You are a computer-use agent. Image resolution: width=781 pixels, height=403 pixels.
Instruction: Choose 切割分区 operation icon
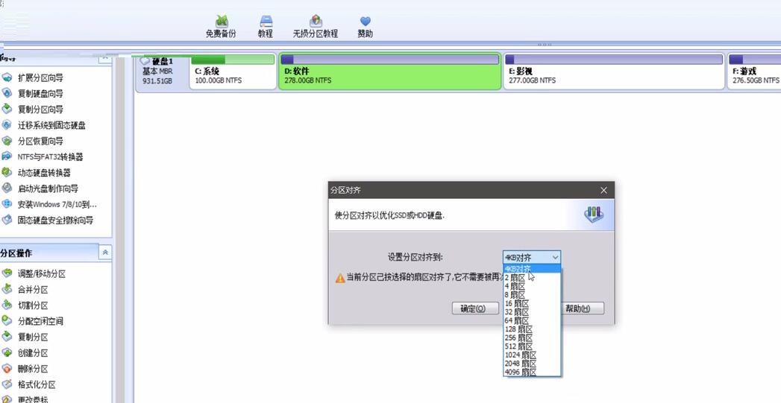tap(7, 305)
